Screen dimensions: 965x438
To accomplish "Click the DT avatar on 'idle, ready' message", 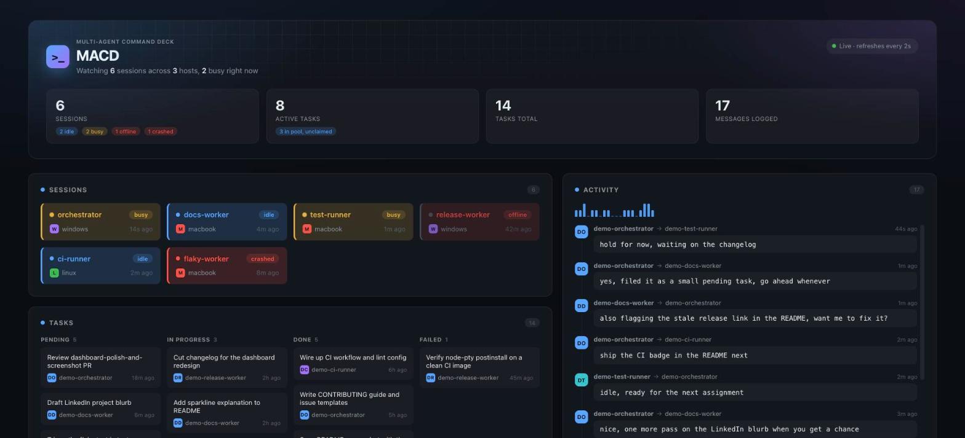I will (x=581, y=380).
